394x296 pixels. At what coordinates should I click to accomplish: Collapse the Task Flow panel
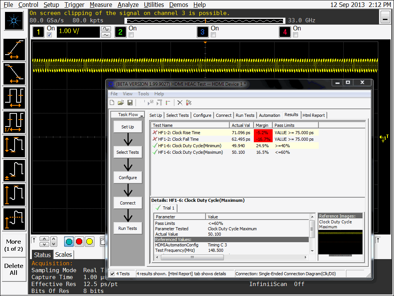tap(142, 115)
